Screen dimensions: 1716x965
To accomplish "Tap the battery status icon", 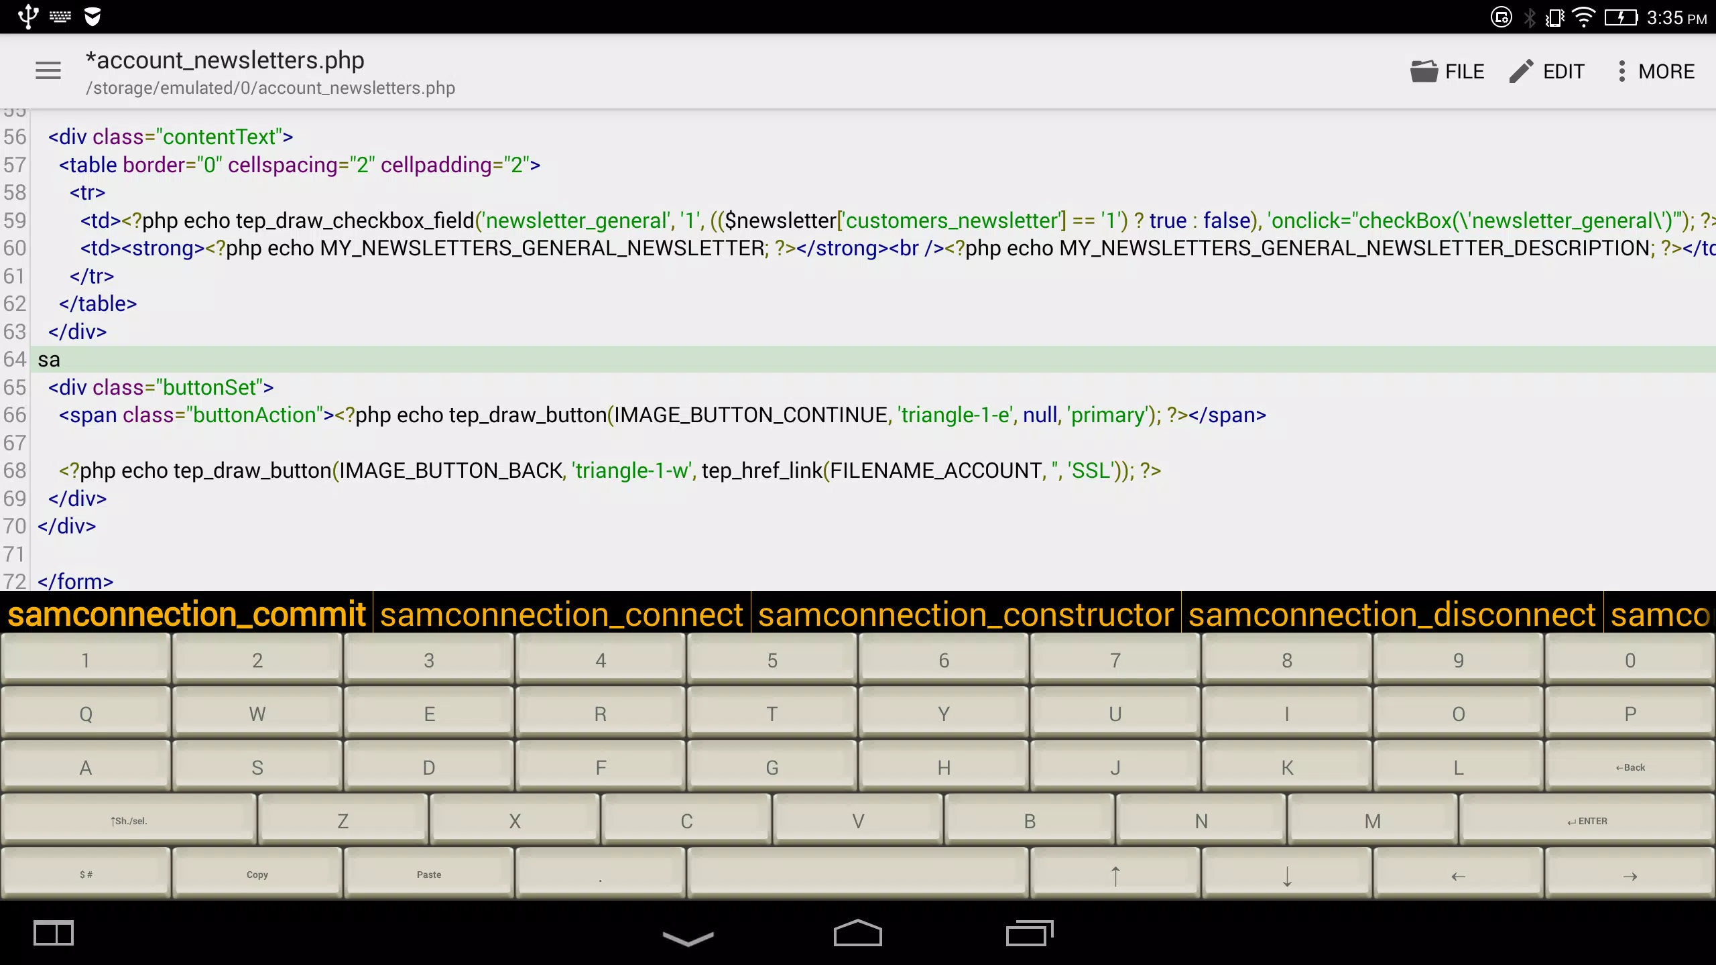I will [1621, 17].
